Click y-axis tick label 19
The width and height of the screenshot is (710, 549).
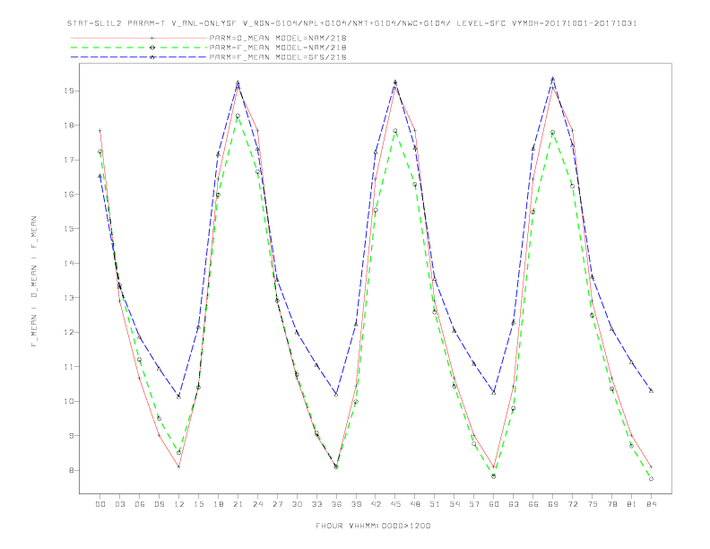69,91
